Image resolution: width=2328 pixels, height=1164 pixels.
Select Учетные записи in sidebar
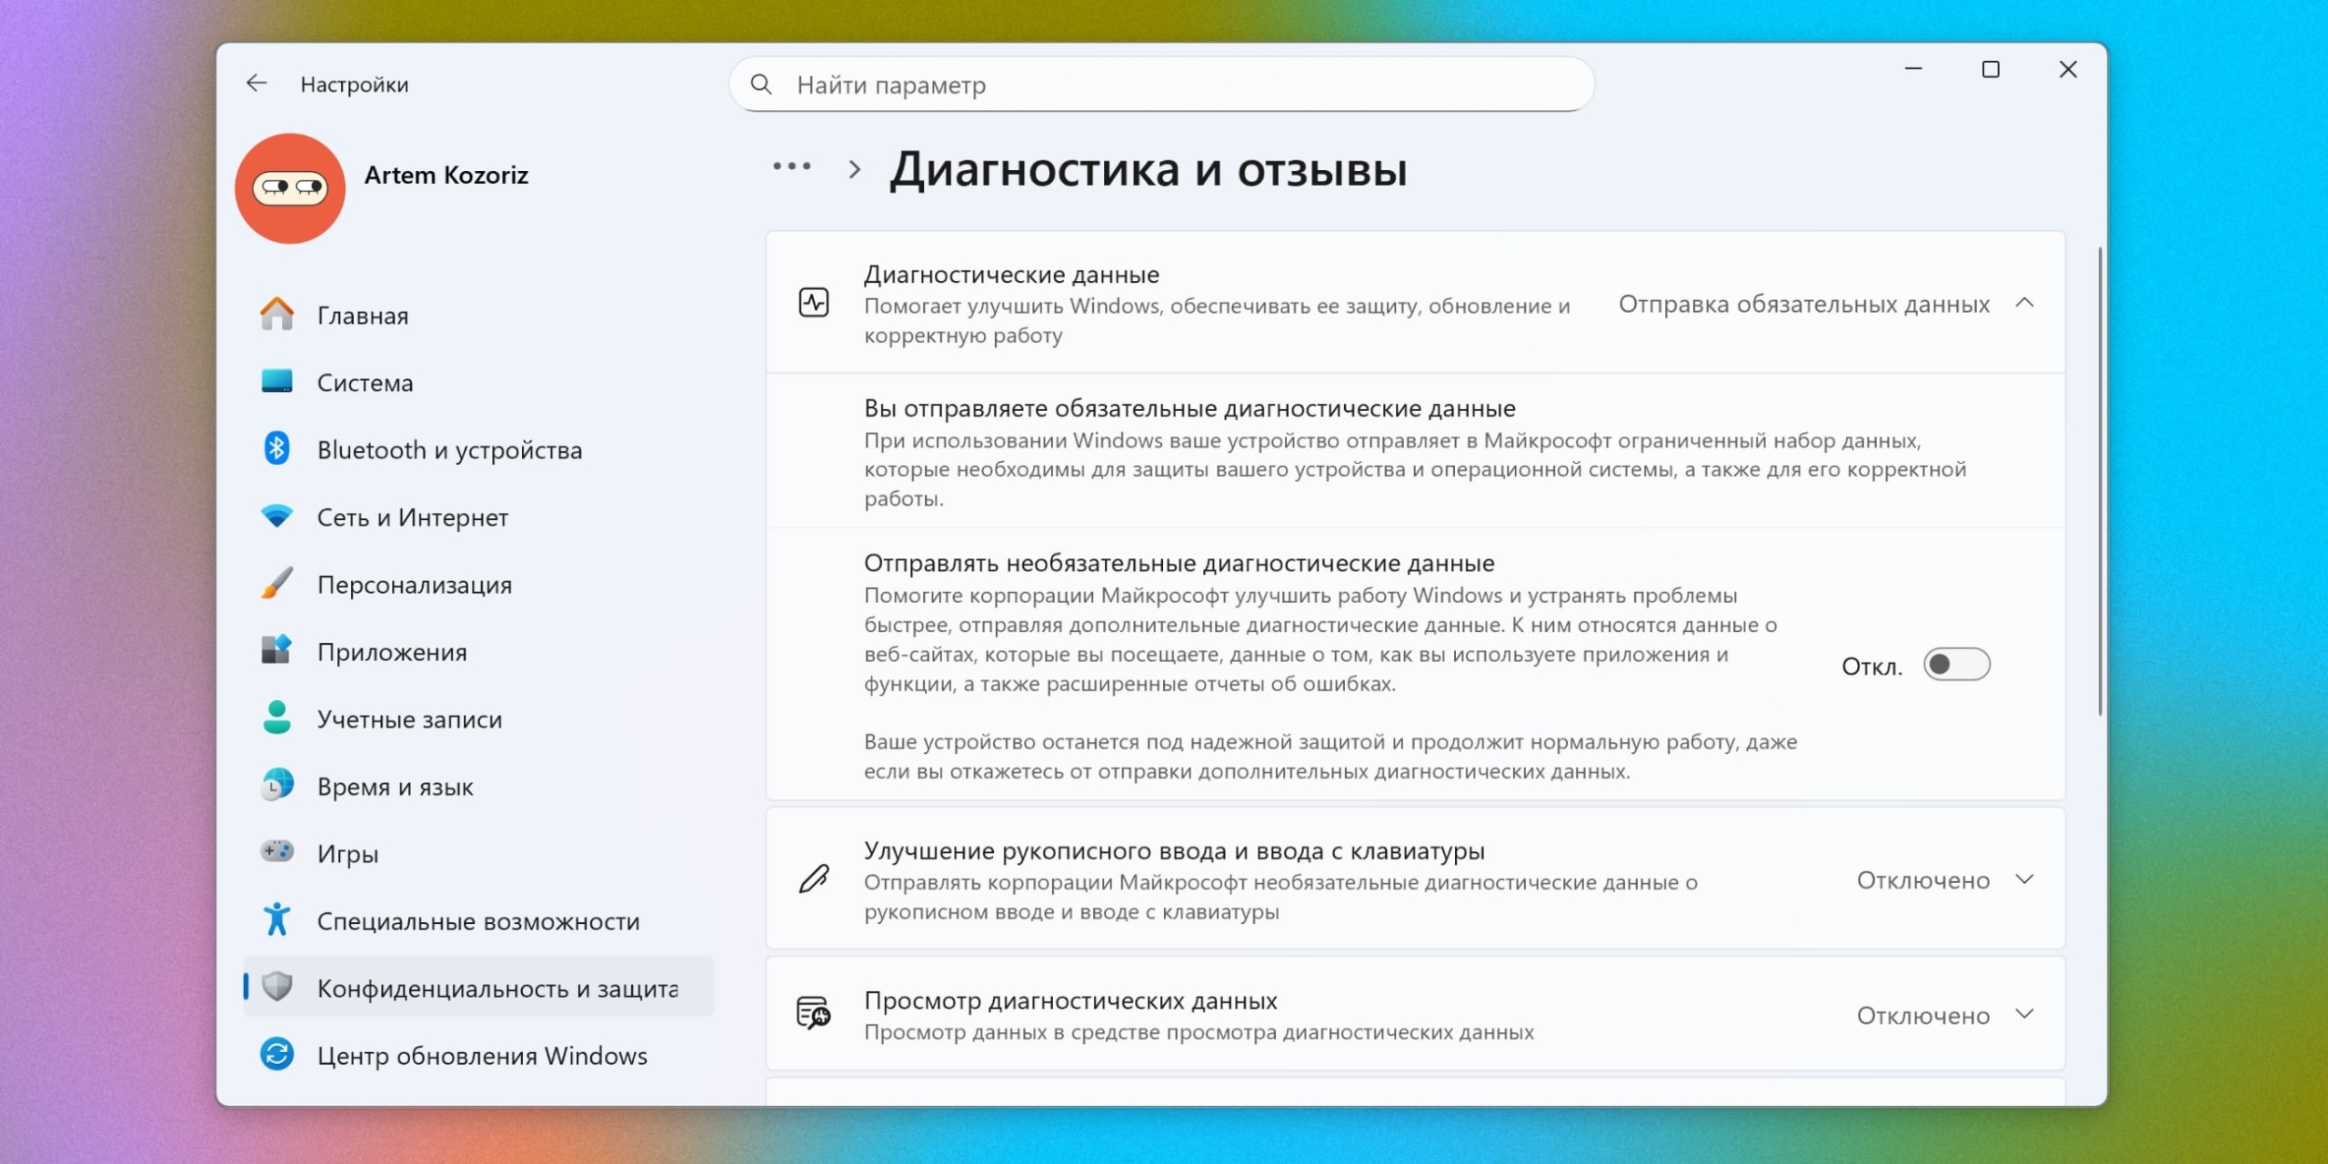point(409,718)
